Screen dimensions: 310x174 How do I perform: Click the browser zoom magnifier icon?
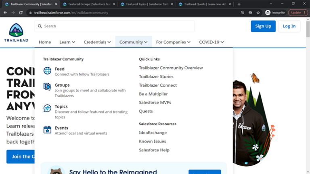pyautogui.click(x=243, y=12)
